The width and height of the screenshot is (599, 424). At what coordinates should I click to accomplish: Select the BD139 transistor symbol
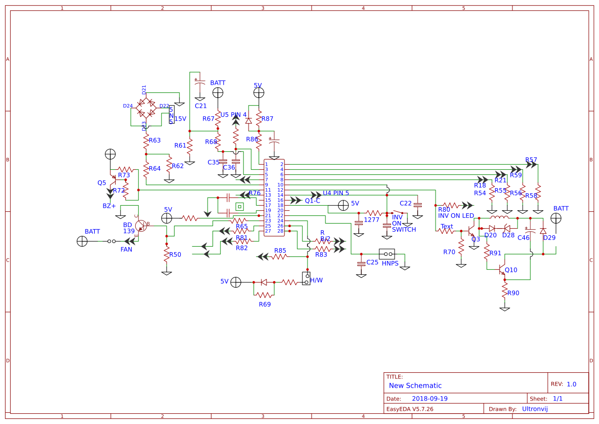click(141, 225)
